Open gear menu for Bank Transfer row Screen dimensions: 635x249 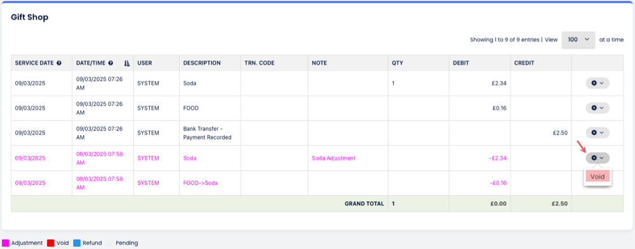click(x=598, y=132)
